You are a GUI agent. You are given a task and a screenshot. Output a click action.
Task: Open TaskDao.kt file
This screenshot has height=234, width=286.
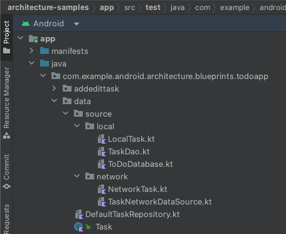(x=129, y=152)
